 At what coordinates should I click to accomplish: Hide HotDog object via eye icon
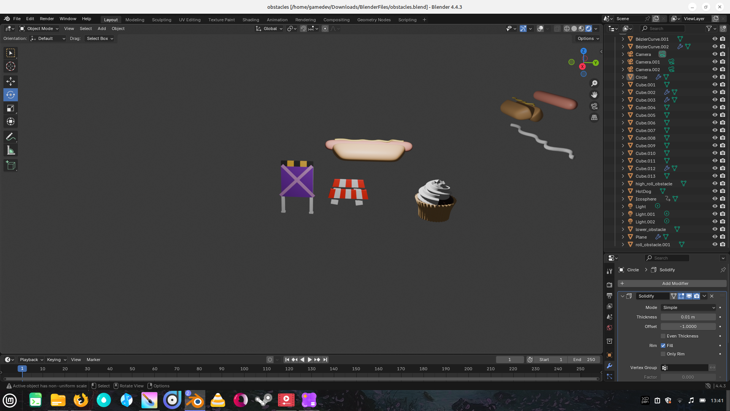tap(715, 191)
